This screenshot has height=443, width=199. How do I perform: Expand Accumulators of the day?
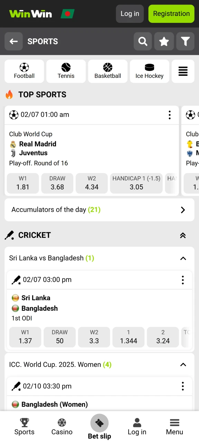point(183,210)
